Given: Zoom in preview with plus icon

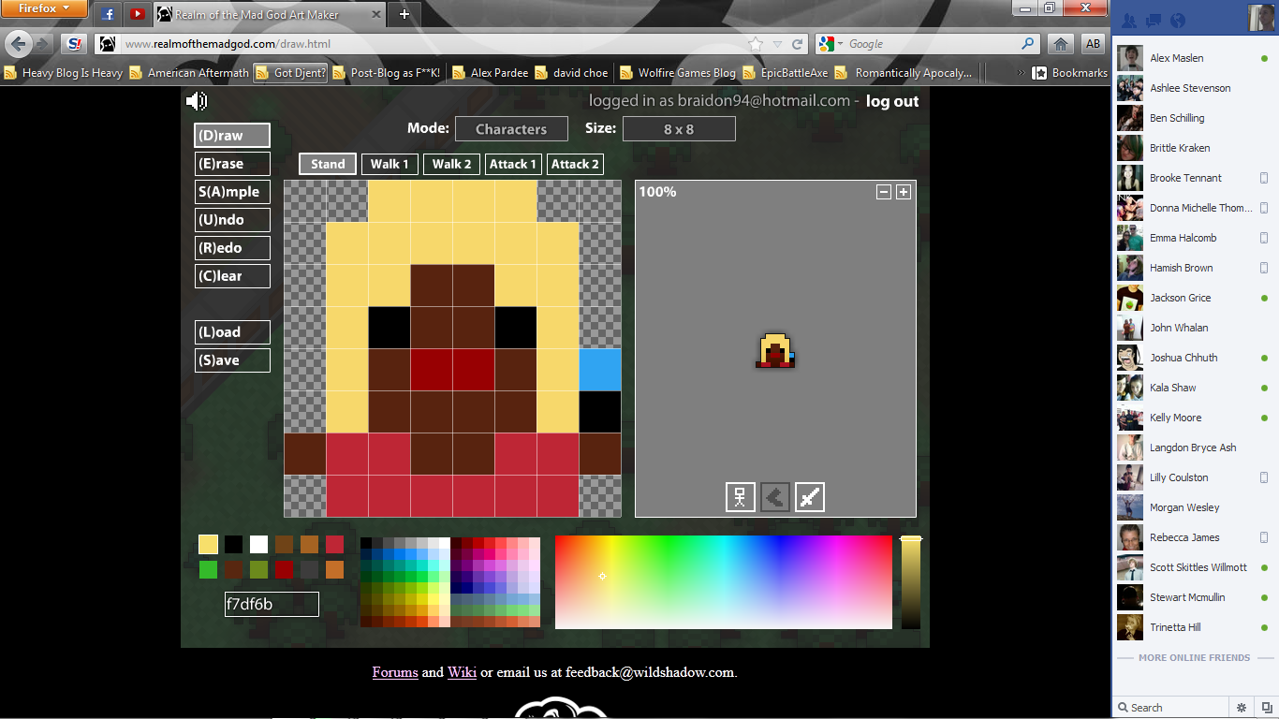Looking at the screenshot, I should (x=904, y=192).
